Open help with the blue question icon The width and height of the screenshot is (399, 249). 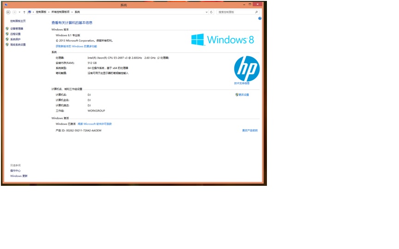(x=260, y=18)
